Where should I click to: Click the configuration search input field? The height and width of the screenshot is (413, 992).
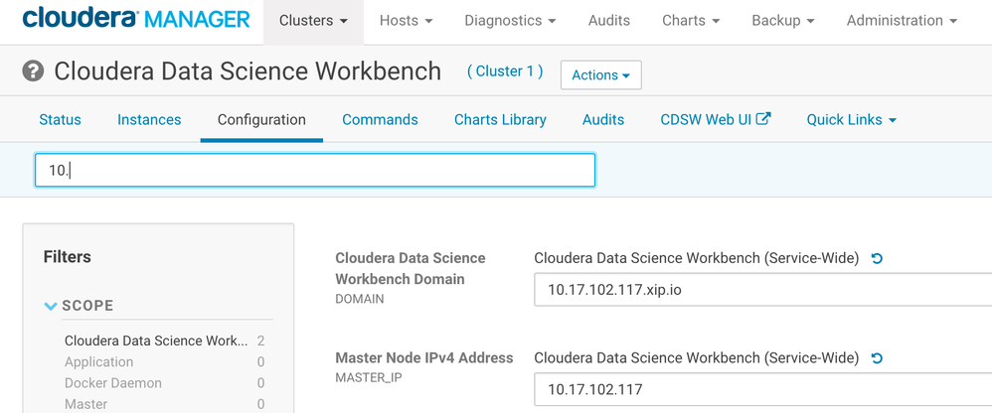(315, 170)
